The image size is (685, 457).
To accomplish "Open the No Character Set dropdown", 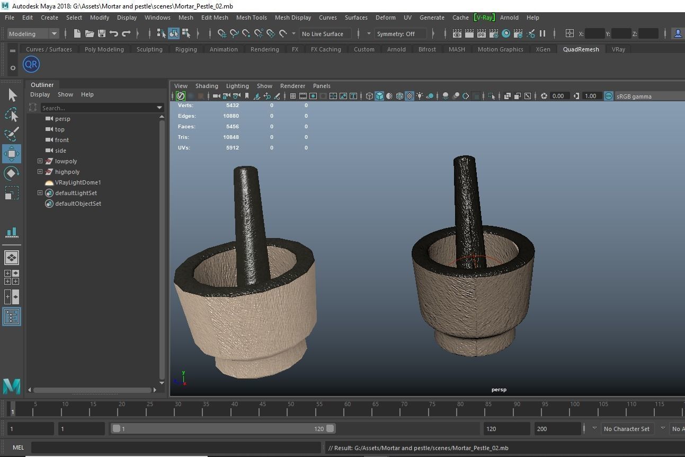I will (627, 429).
